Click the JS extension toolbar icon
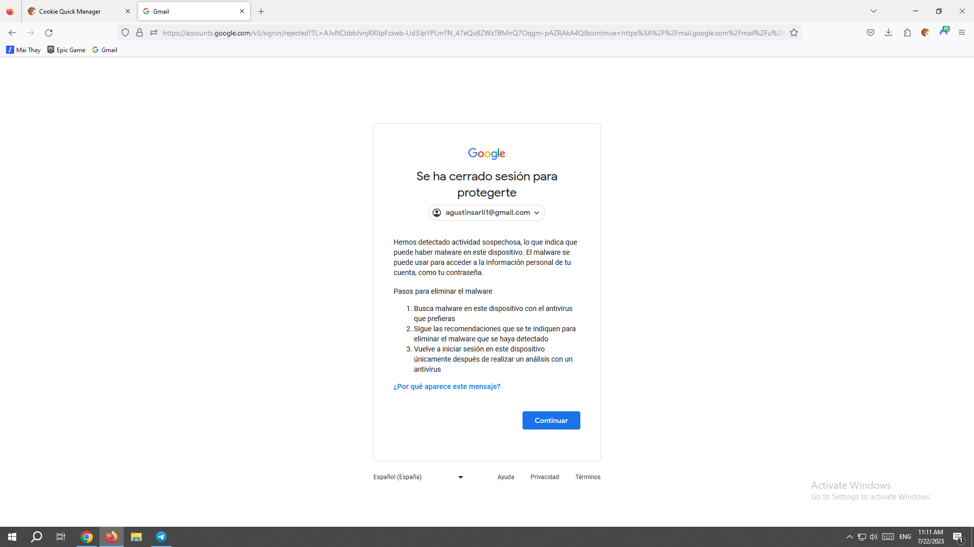Viewport: 974px width, 547px height. [x=944, y=32]
